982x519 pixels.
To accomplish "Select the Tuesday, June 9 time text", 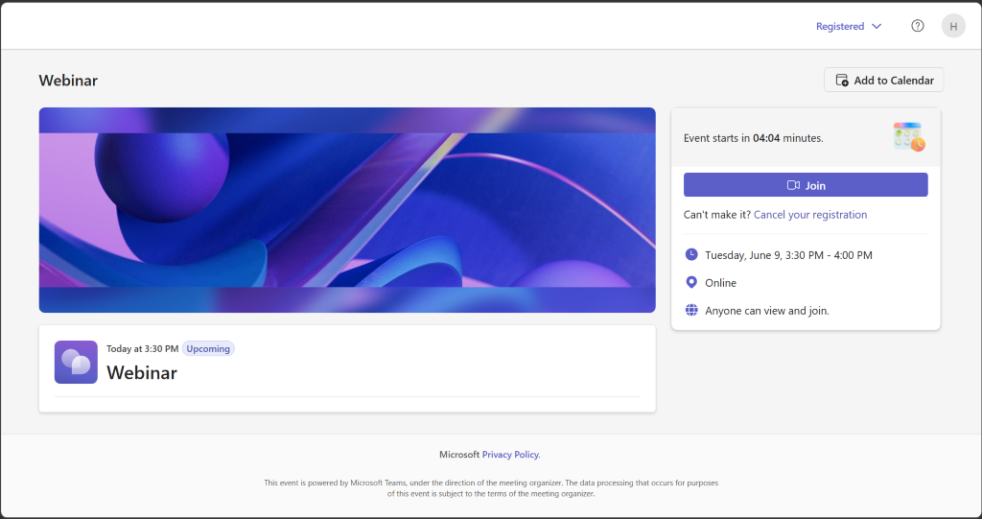I will tap(788, 255).
